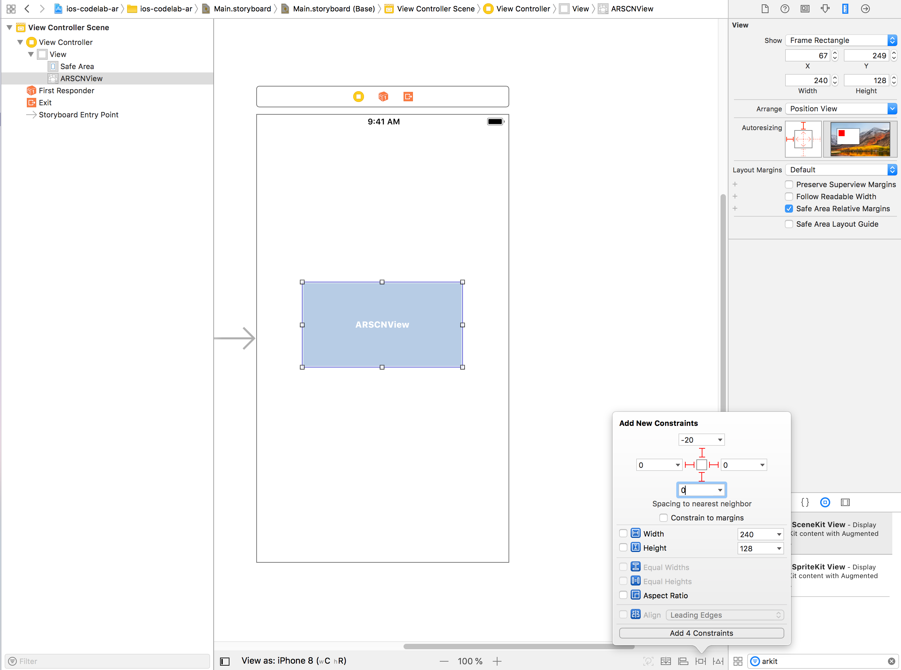This screenshot has height=670, width=901.
Task: Open Arrange Position View dropdown
Action: click(x=841, y=109)
